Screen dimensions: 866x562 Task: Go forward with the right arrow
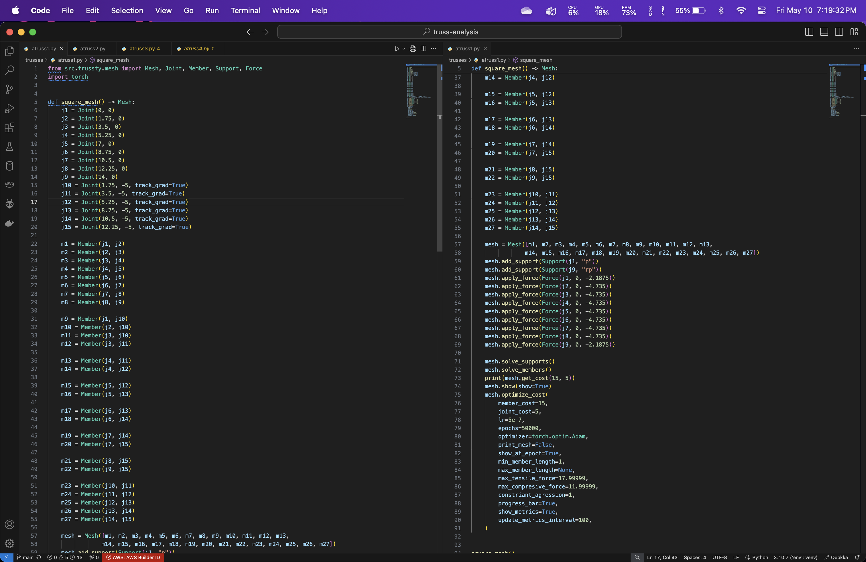pos(265,32)
